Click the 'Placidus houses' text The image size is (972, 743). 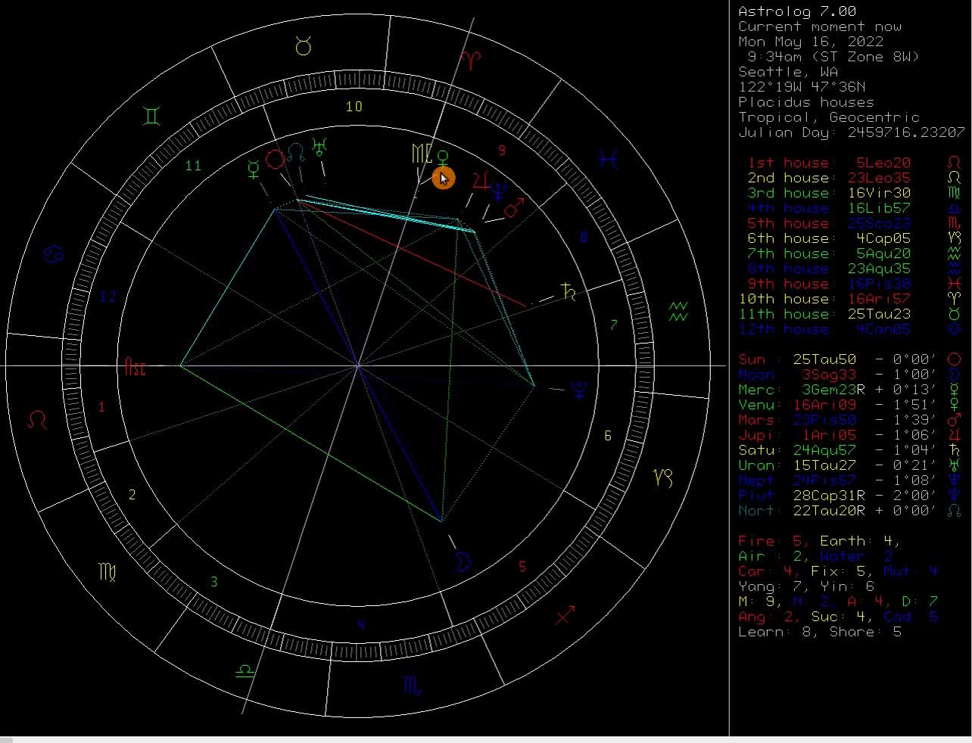pyautogui.click(x=806, y=102)
